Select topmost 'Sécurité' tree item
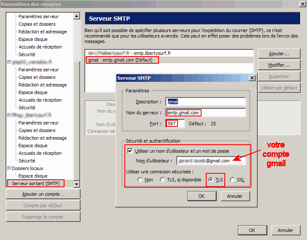The image size is (307, 240). click(27, 54)
